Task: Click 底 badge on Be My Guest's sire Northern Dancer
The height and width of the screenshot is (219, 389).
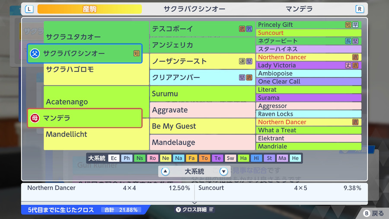Action: click(355, 122)
